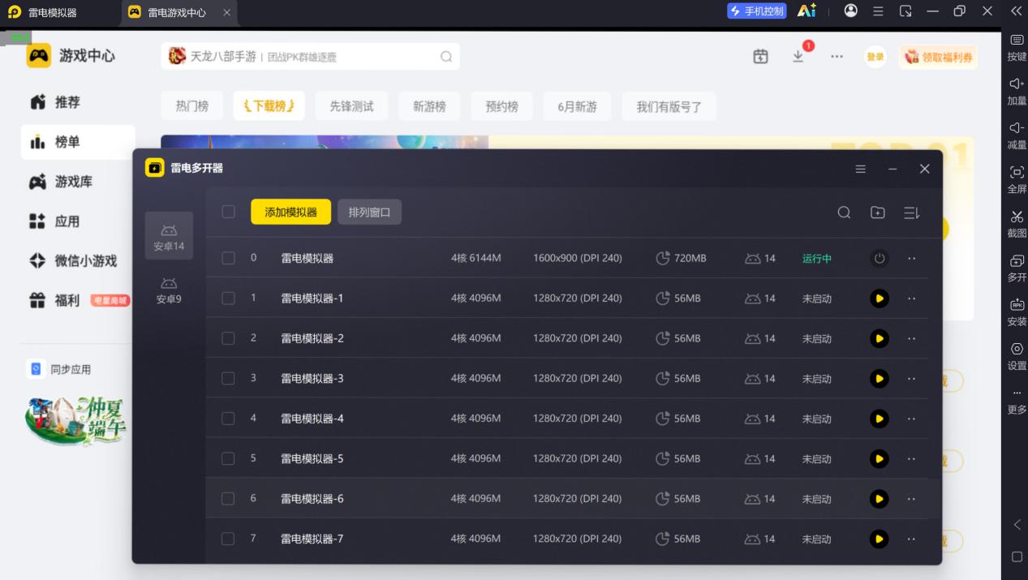This screenshot has height=580, width=1028.
Task: Select 雷电模拟器-3 checkbox
Action: 228,378
